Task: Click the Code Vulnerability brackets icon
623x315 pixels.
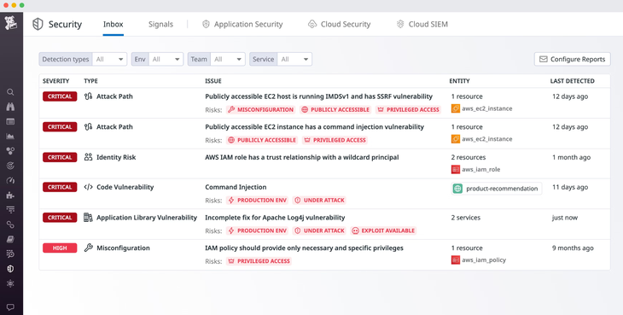Action: pos(88,187)
